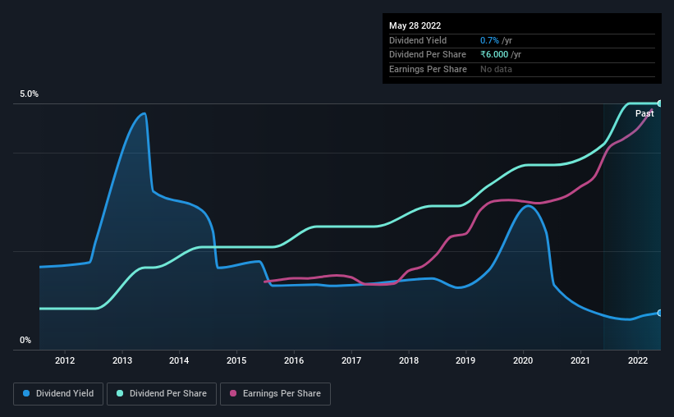The height and width of the screenshot is (417, 674).
Task: Click the 0.7% dividend yield value
Action: point(489,40)
